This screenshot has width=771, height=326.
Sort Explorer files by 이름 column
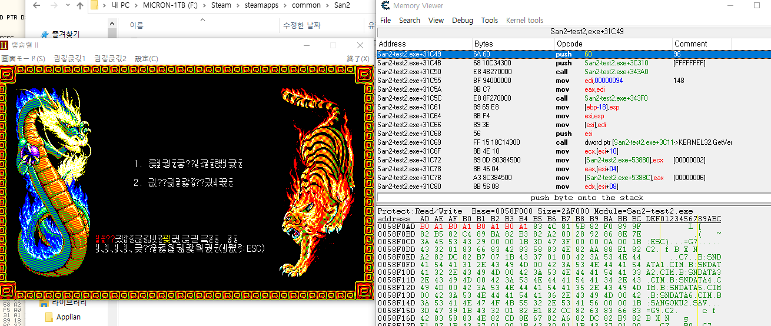tap(137, 25)
